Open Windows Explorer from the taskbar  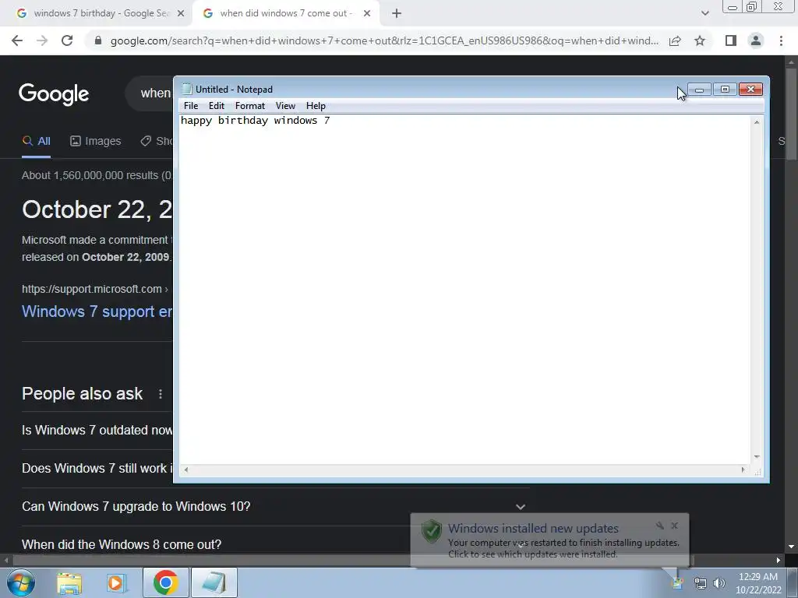click(x=69, y=583)
